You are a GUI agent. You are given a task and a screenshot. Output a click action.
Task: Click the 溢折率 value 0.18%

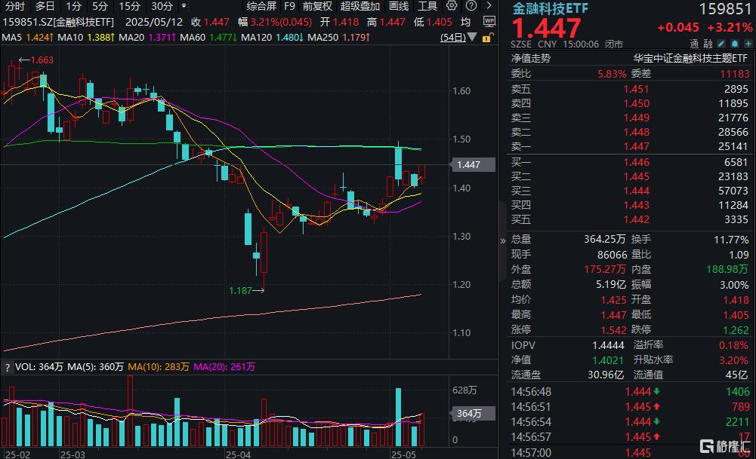pyautogui.click(x=733, y=345)
